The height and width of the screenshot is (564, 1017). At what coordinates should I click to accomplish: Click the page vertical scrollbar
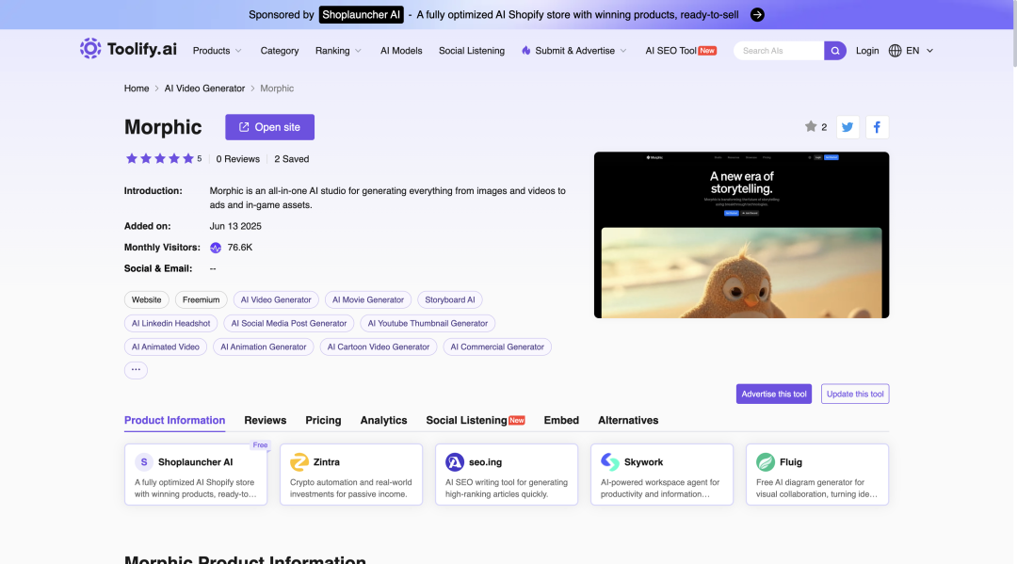[x=1014, y=34]
